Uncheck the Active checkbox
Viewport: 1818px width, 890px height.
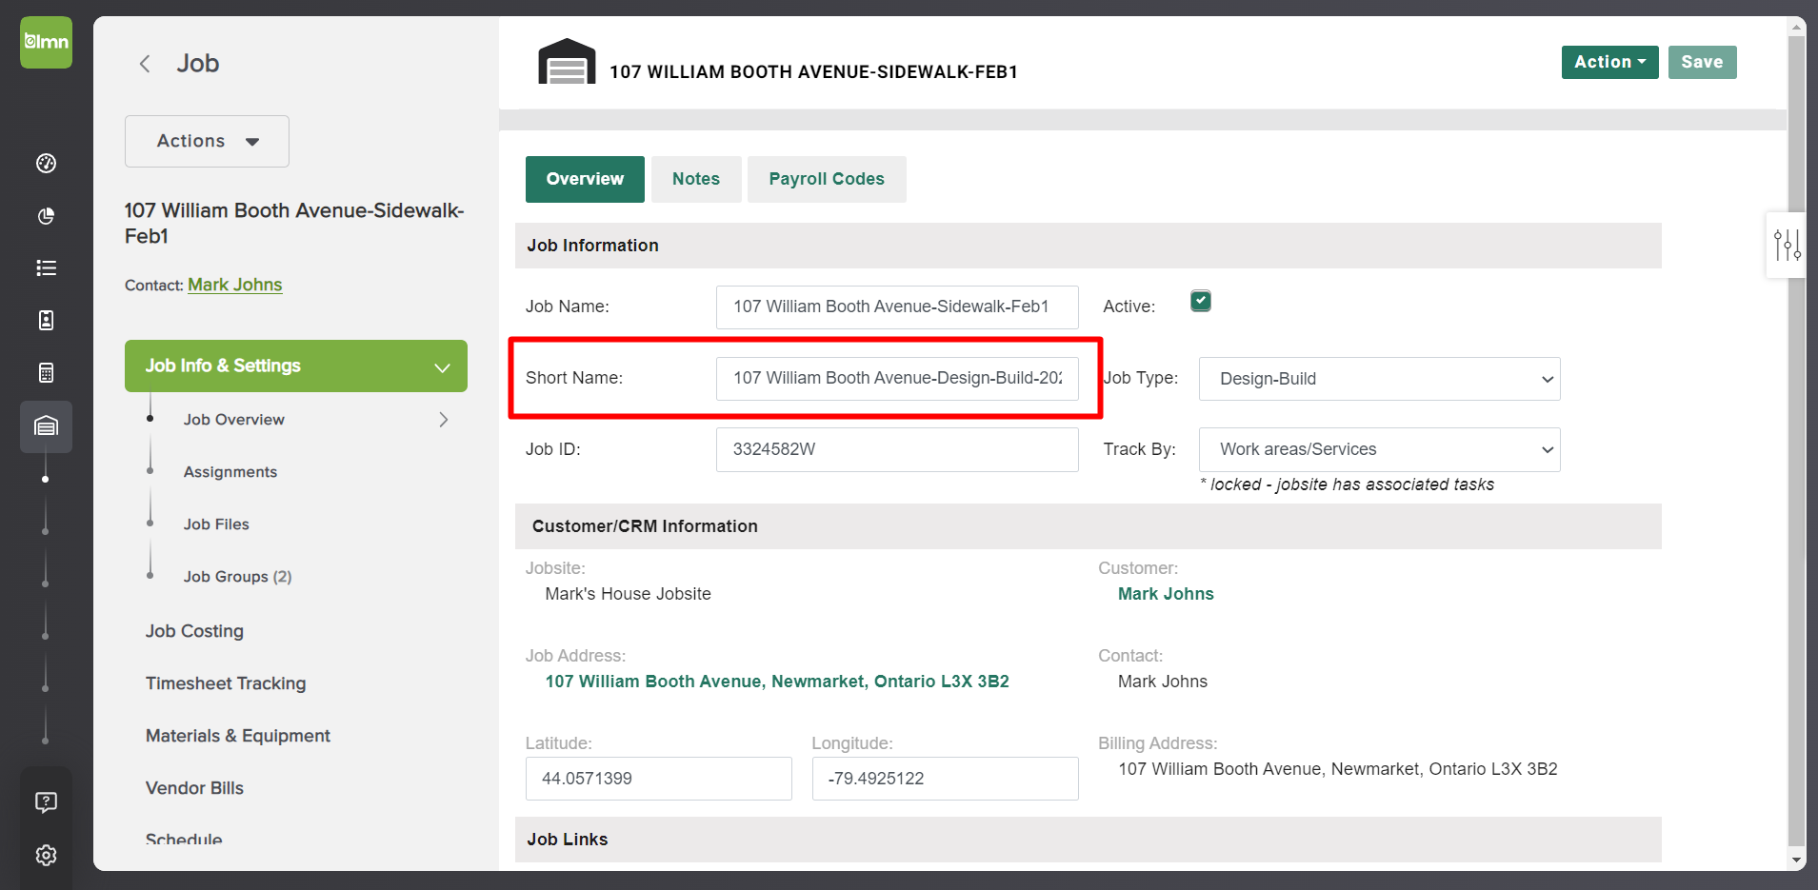tap(1201, 302)
